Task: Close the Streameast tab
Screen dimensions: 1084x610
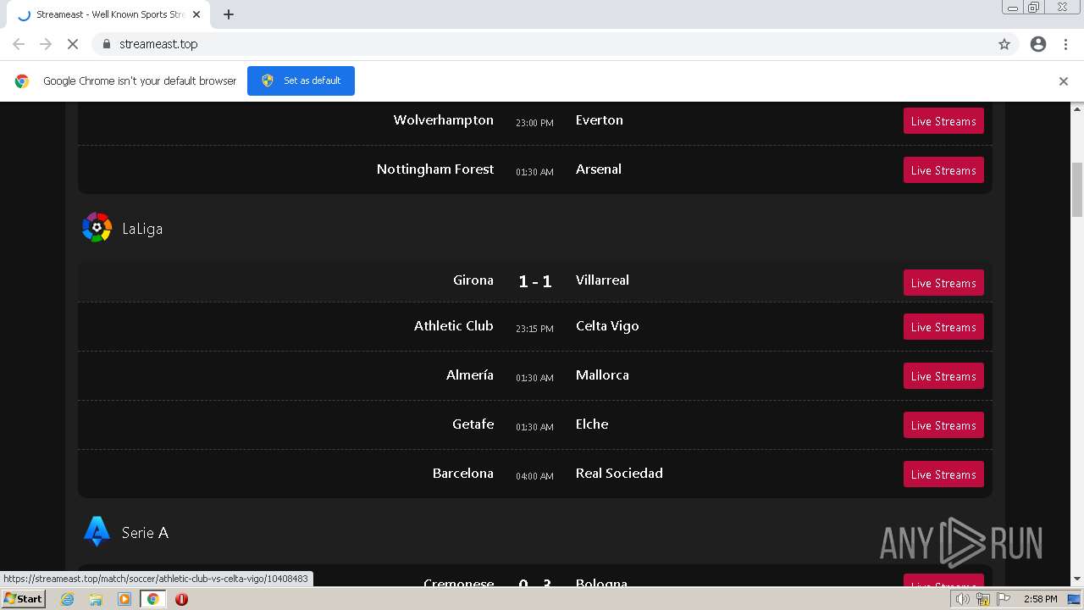Action: 196,14
